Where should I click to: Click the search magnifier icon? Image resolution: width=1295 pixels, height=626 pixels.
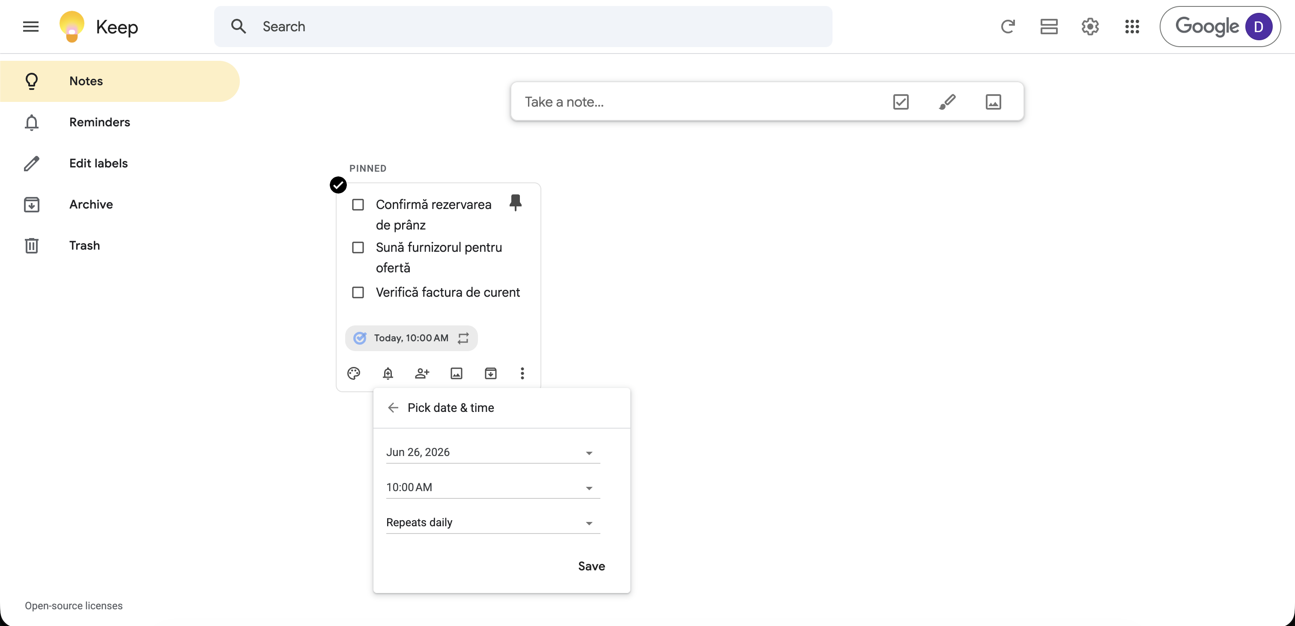pyautogui.click(x=238, y=27)
